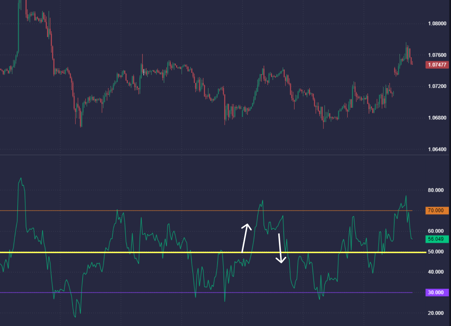Select the white downward arrow drawing

point(280,248)
